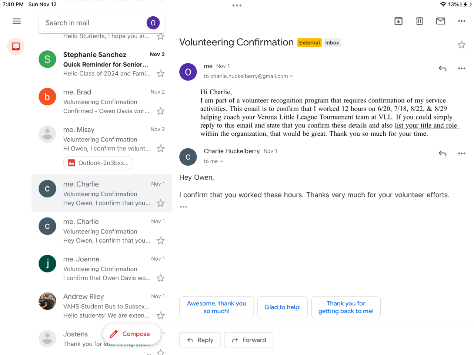The height and width of the screenshot is (355, 474).
Task: Expand the 'to me' recipient details
Action: 222,162
